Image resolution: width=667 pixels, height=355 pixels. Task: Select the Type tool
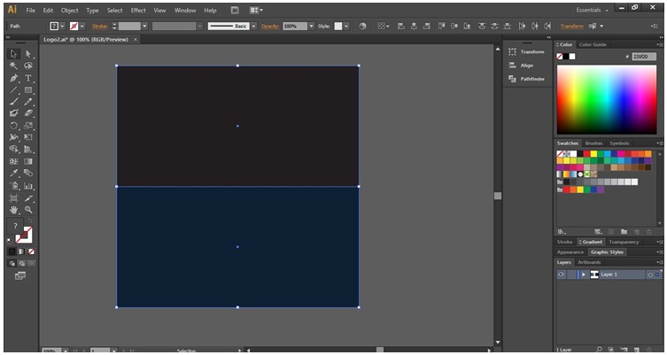point(28,78)
